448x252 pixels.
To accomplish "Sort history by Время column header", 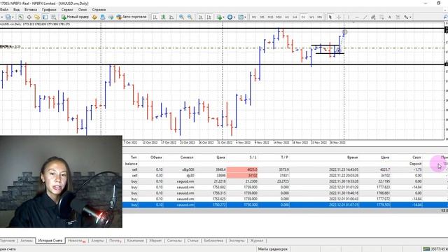I will (x=353, y=157).
